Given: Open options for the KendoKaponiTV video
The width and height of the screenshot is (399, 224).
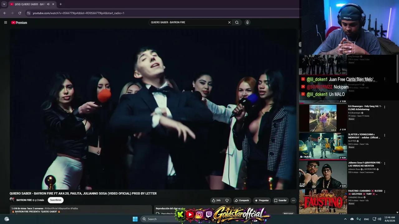Looking at the screenshot, I should pyautogui.click(x=384, y=79).
